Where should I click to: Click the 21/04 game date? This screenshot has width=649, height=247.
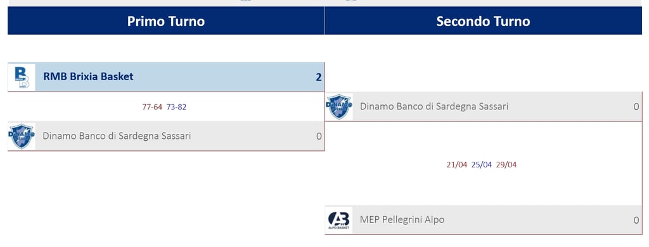pyautogui.click(x=456, y=165)
